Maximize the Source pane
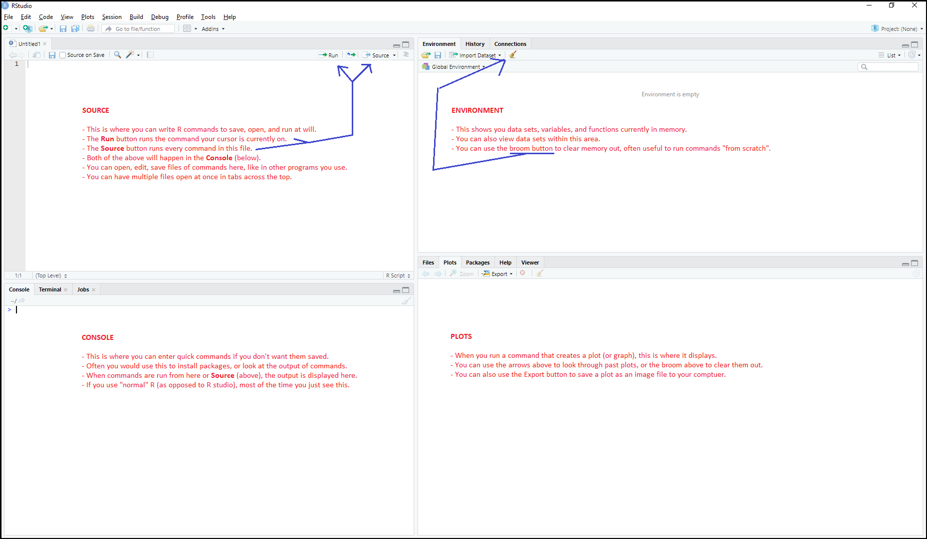Screen dimensions: 927x539 [406, 44]
